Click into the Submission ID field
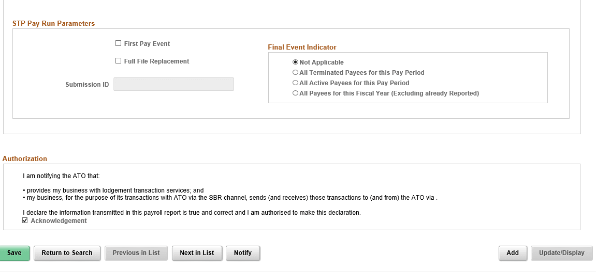This screenshot has width=596, height=272. (x=173, y=84)
